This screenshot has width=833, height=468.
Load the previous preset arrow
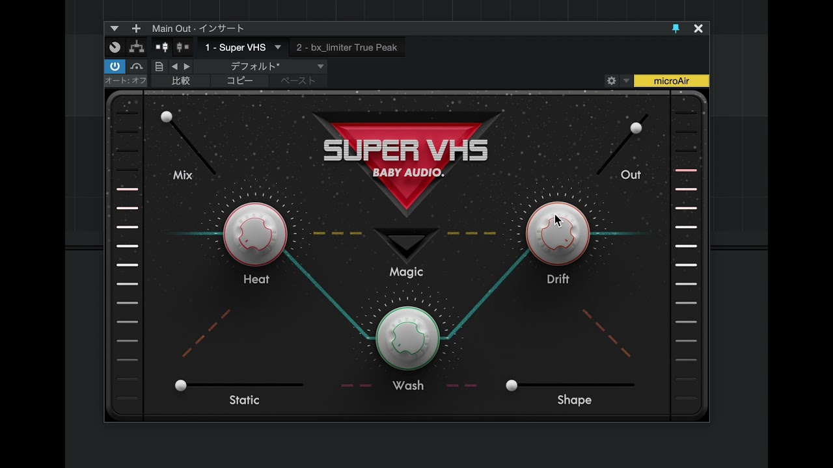[174, 66]
